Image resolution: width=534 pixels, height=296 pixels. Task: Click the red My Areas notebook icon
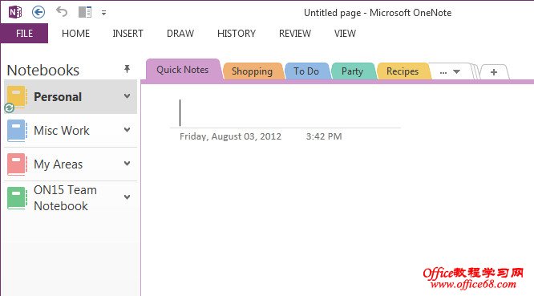(17, 164)
